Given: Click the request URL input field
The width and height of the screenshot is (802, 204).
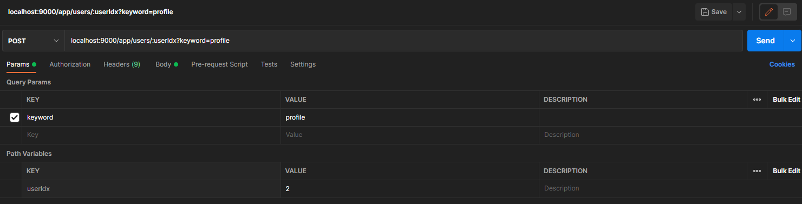Looking at the screenshot, I should tap(403, 41).
